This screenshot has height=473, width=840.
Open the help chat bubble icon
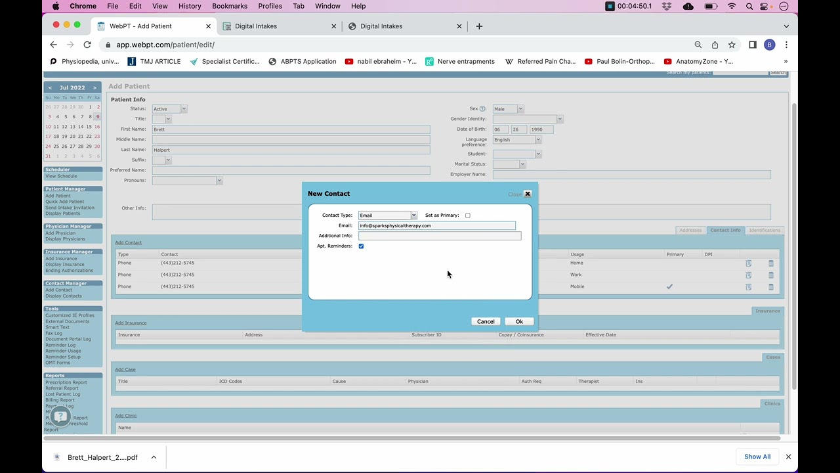(x=60, y=416)
